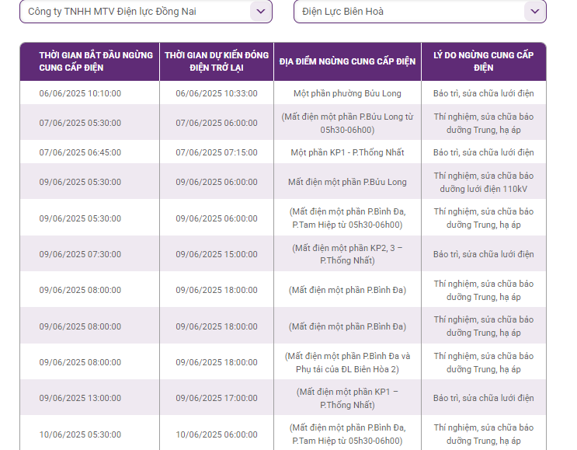Click the 'Lý do ngừng cung cấp điện' header
Viewport: 577px width, 450px height.
click(x=484, y=61)
